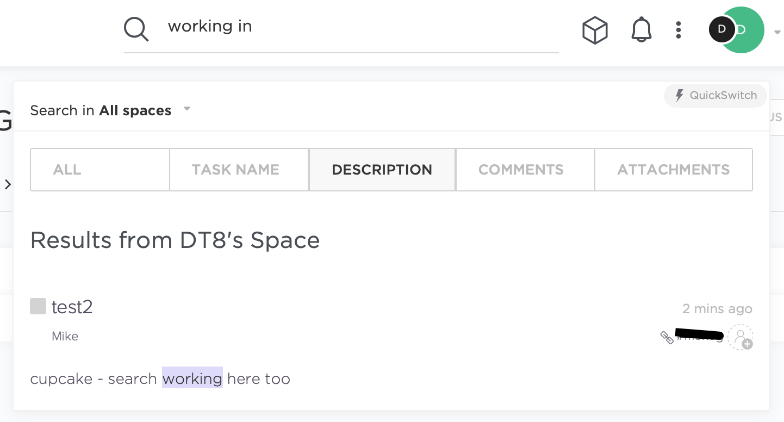
Task: Open notifications bell icon
Action: (x=641, y=30)
